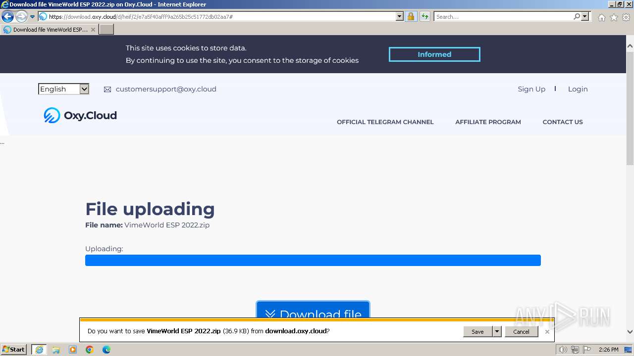Open the English language dropdown
The height and width of the screenshot is (356, 634).
(x=63, y=89)
